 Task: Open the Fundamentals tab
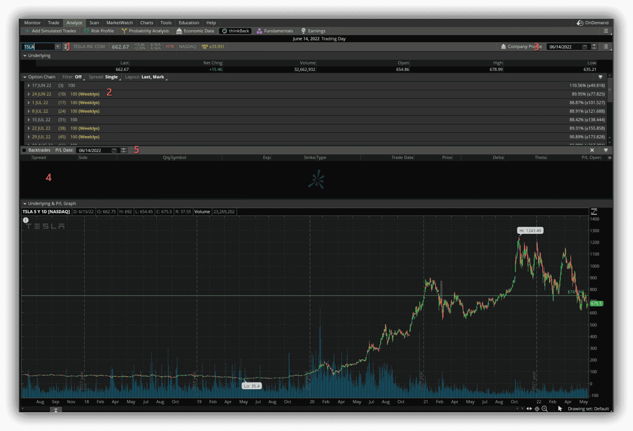pos(275,31)
